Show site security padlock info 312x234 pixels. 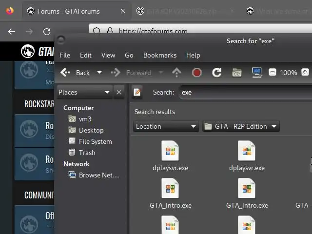[x=110, y=31]
